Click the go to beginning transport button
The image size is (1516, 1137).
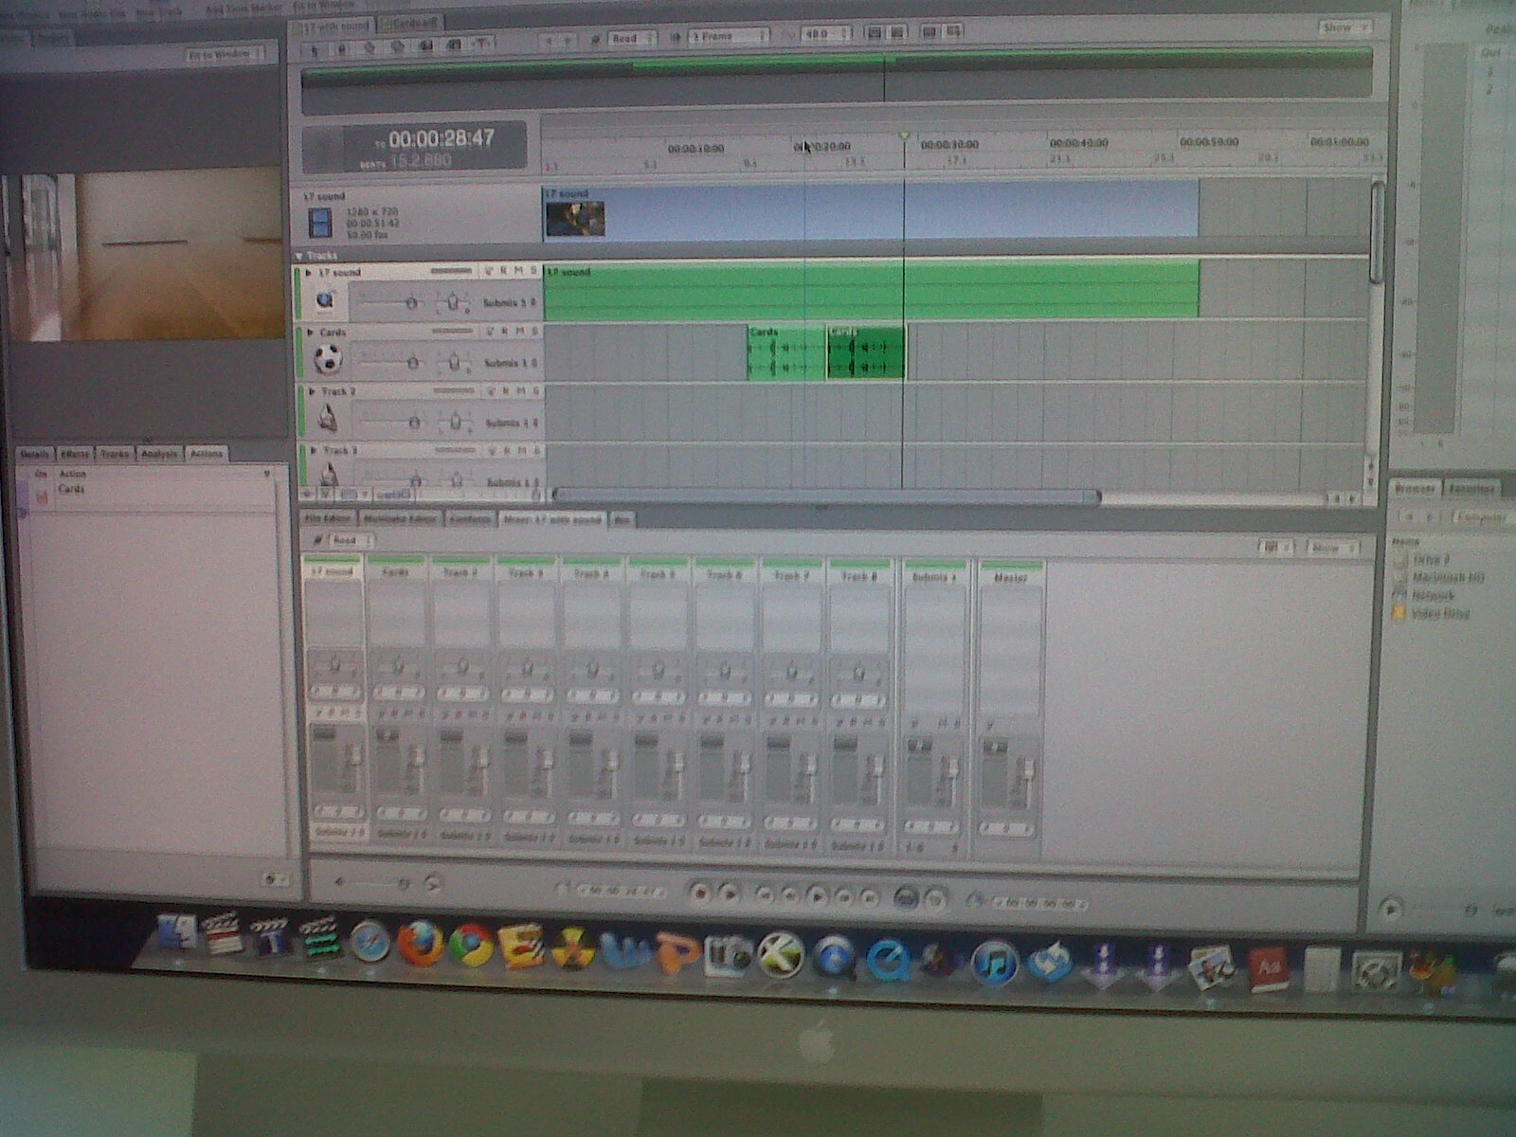click(766, 893)
